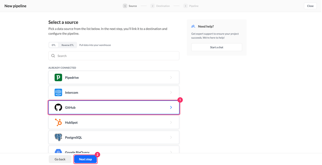Viewport: 322px width, 165px height.
Task: Click the Select a source heading
Action: tap(63, 22)
